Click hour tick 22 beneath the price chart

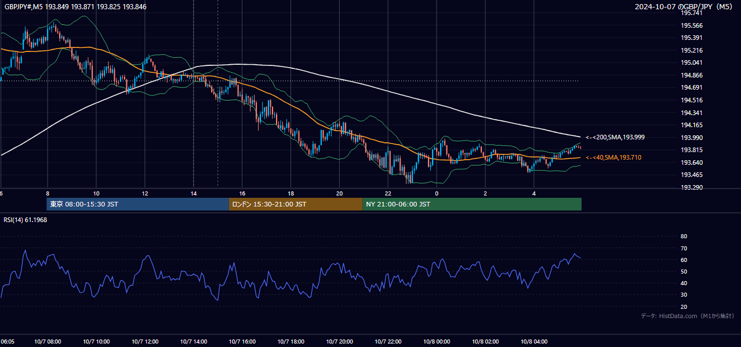pos(388,194)
